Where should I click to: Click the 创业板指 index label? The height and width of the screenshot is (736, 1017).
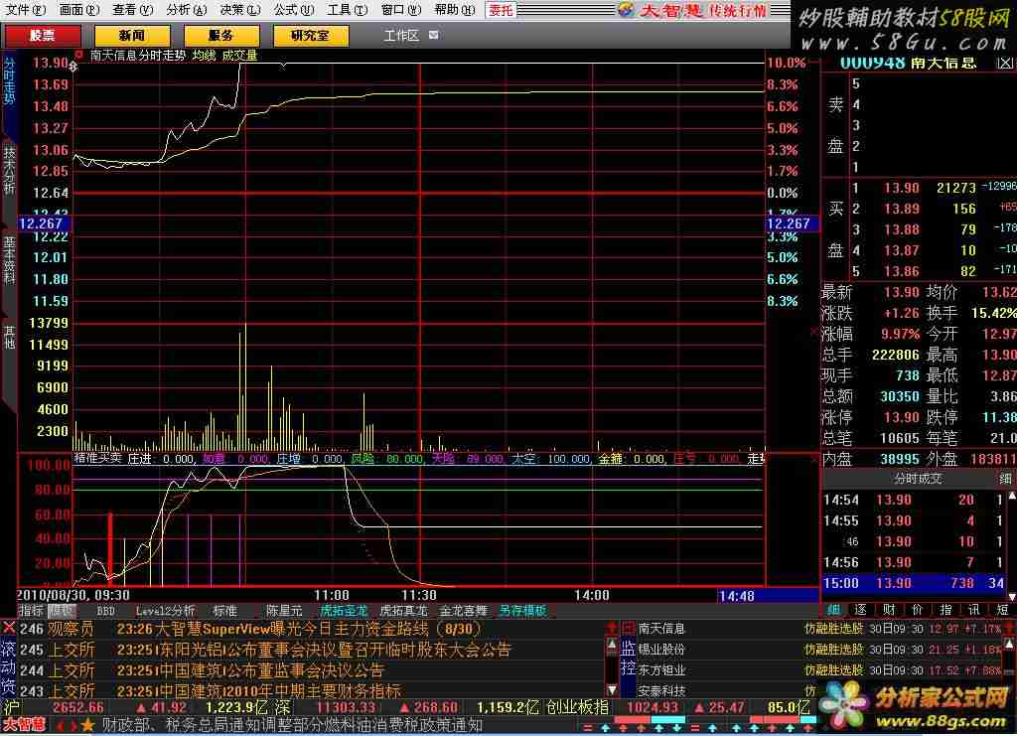577,707
